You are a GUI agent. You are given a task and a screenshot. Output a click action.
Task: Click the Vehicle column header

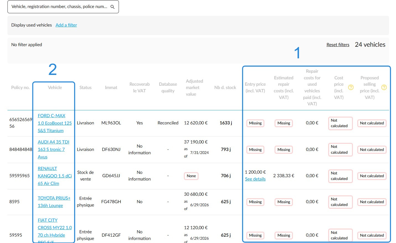[55, 87]
